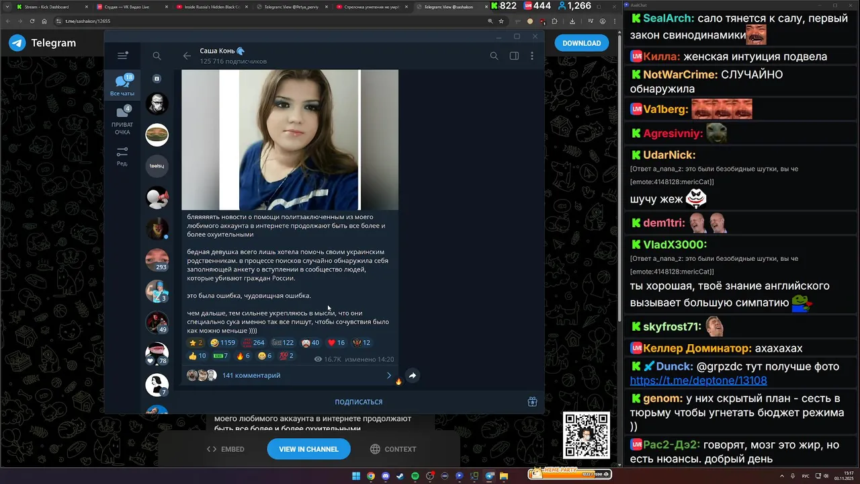
Task: Open Steam from the taskbar
Action: [x=400, y=476]
